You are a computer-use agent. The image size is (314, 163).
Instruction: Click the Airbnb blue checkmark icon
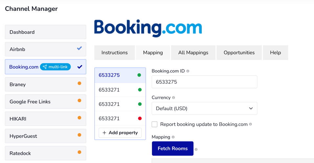(x=79, y=48)
